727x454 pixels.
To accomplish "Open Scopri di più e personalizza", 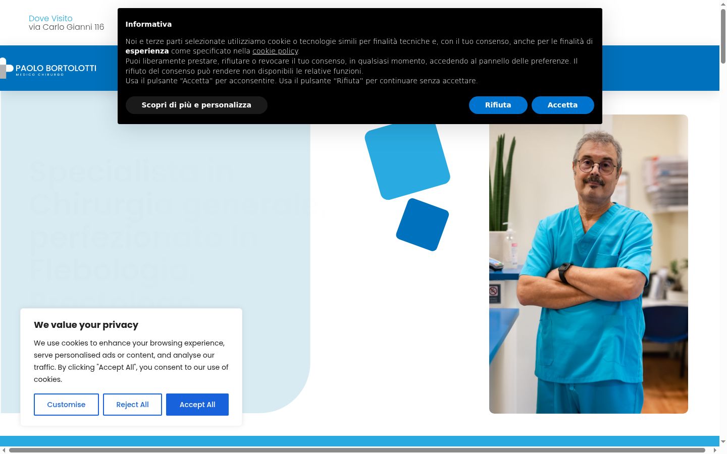I will tap(196, 105).
